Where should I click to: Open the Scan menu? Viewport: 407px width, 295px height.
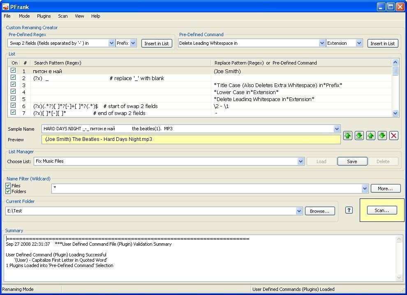pyautogui.click(x=62, y=16)
